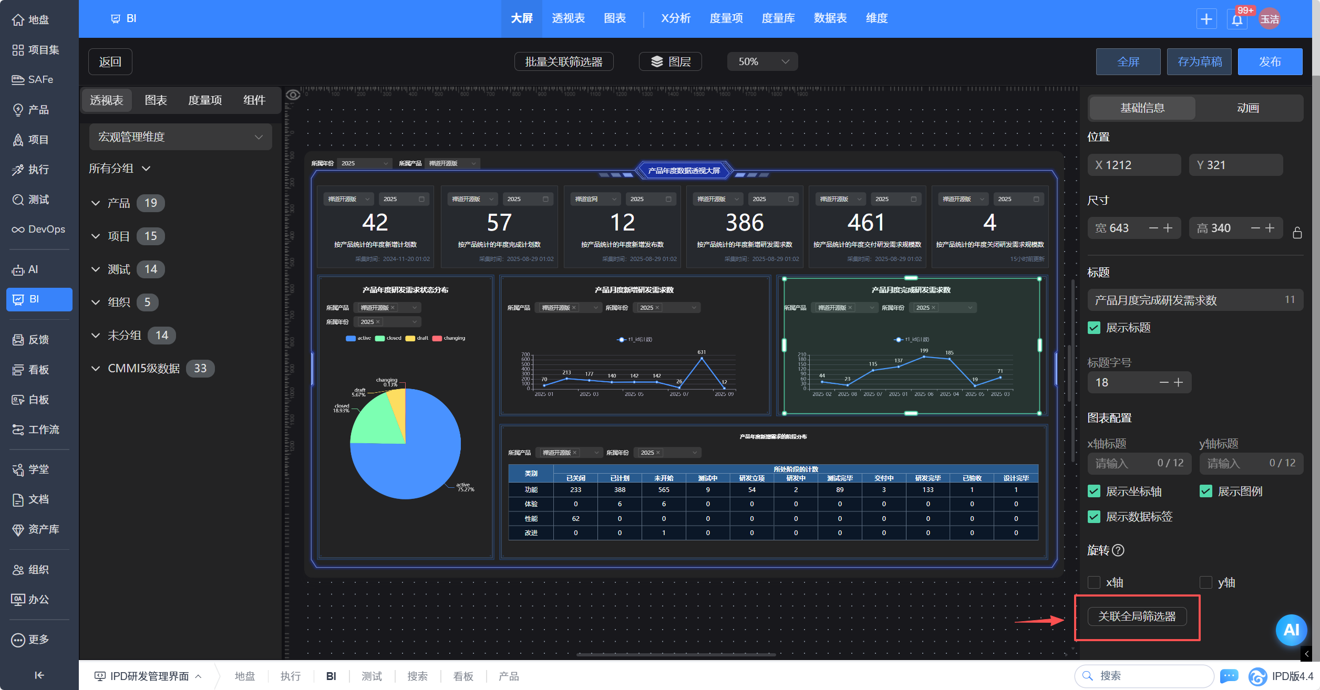
Task: Click the plus add icon in header
Action: pos(1206,19)
